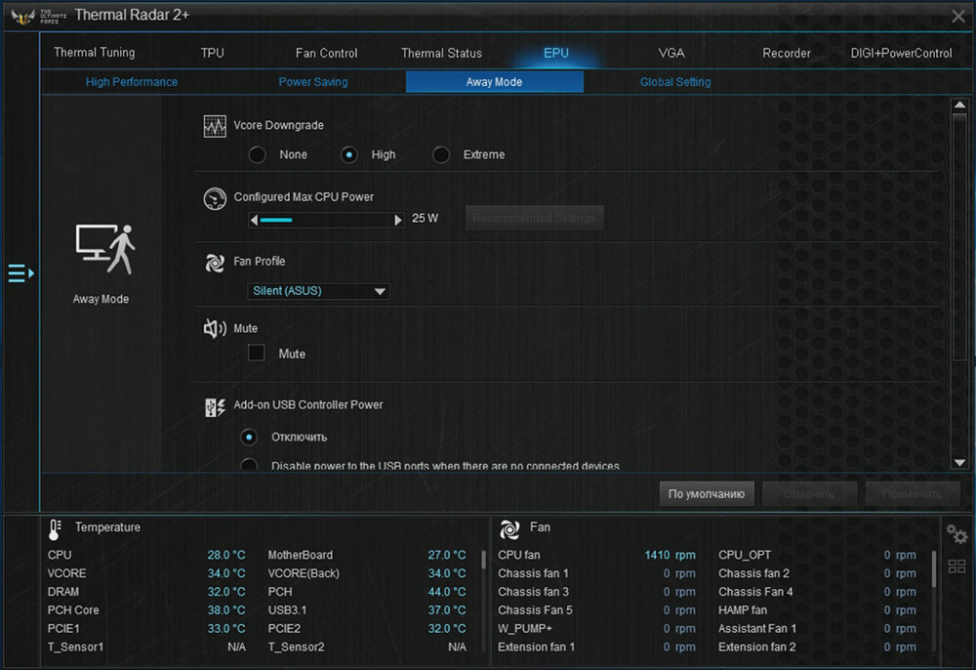Image resolution: width=976 pixels, height=670 pixels.
Task: Switch to High Performance sub-tab
Action: click(x=132, y=82)
